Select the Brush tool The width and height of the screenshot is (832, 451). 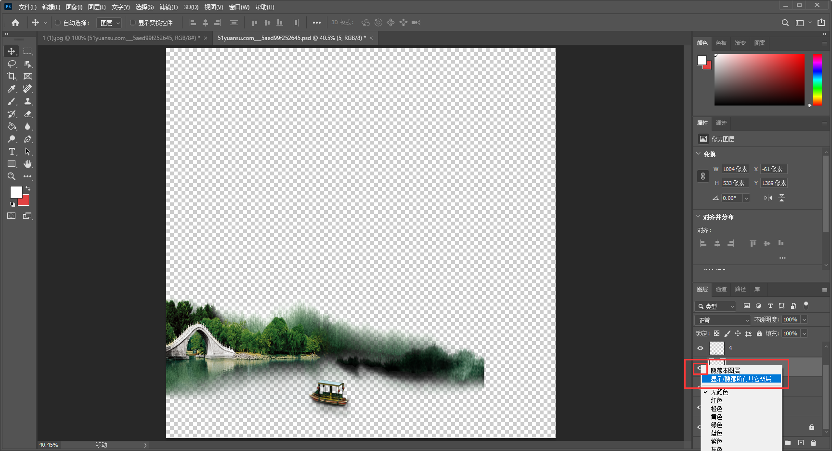pos(12,101)
